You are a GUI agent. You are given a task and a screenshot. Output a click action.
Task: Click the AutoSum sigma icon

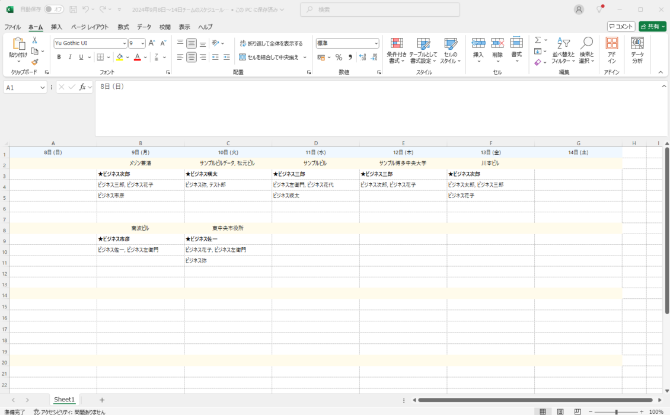[538, 40]
